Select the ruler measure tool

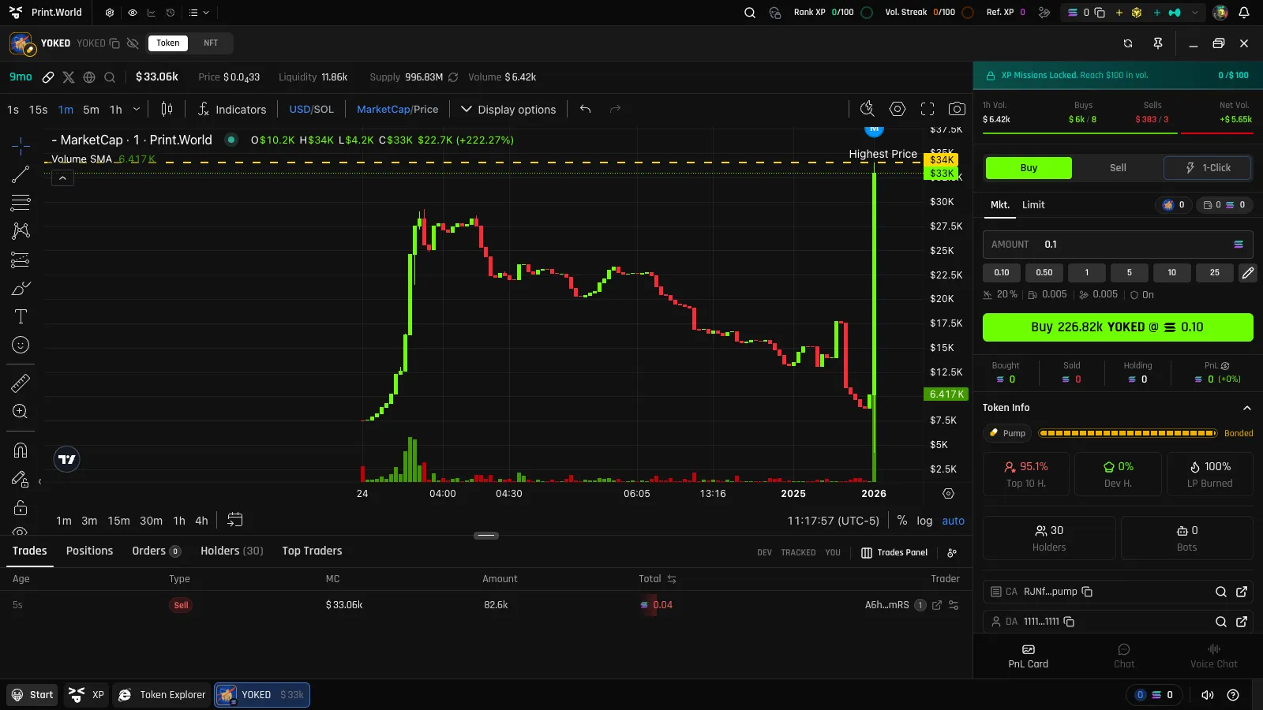[x=21, y=383]
